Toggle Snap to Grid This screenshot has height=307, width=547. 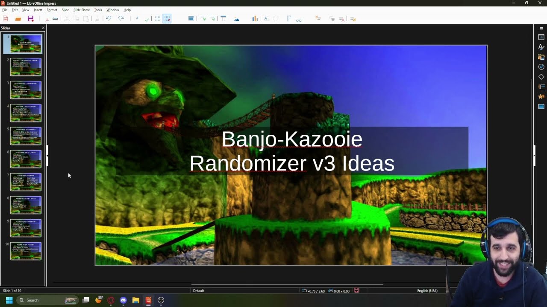click(x=167, y=19)
